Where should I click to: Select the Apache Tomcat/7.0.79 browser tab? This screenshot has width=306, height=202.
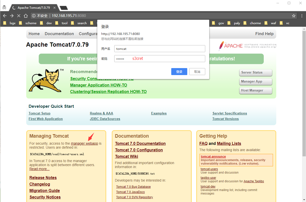[x=34, y=8]
